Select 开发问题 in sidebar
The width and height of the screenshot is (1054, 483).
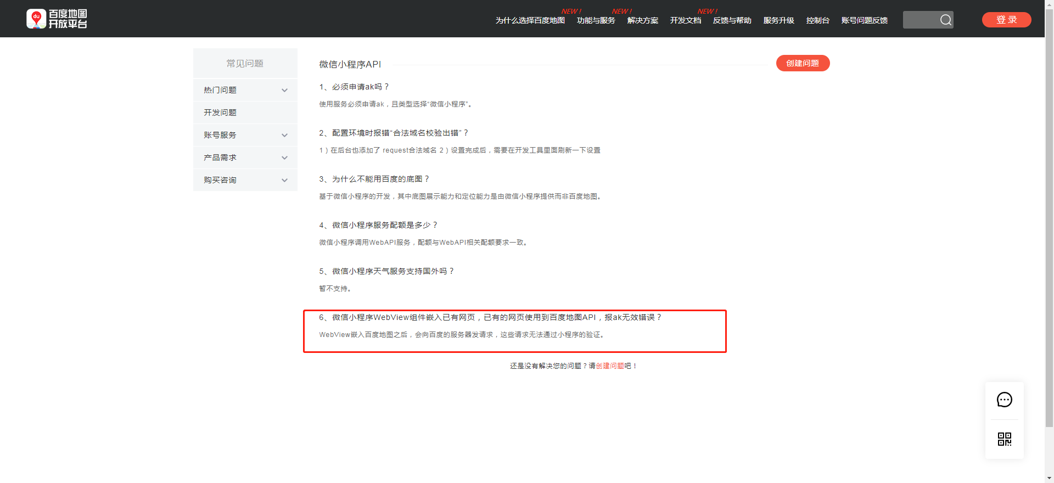245,113
